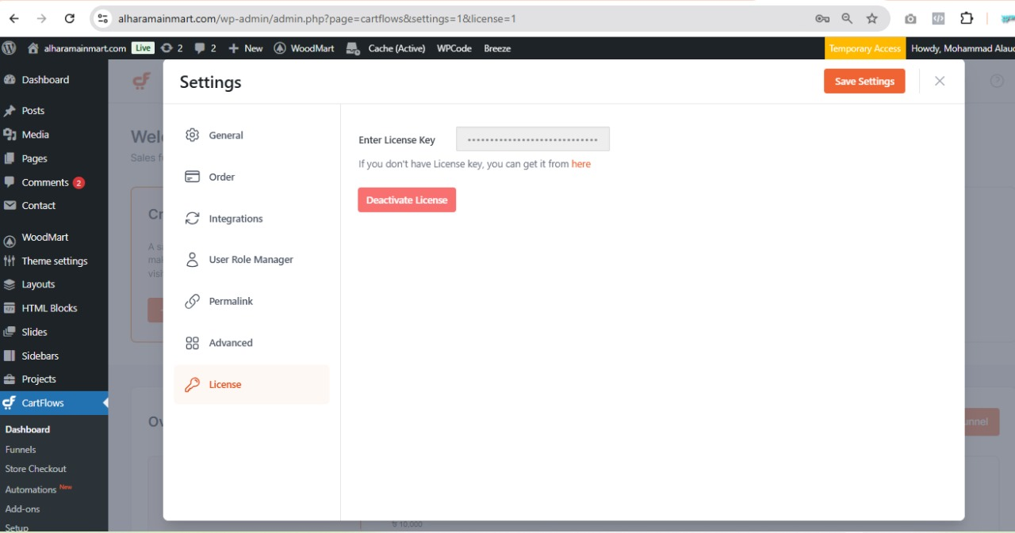Bookmark page with the star icon
Viewport: 1015px width, 533px height.
(x=872, y=18)
